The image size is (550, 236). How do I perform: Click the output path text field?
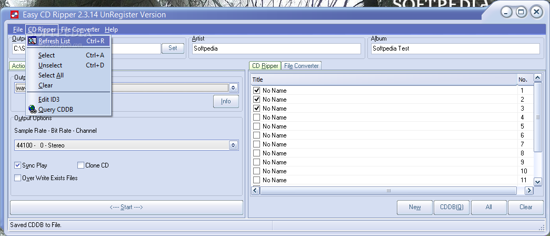point(86,48)
